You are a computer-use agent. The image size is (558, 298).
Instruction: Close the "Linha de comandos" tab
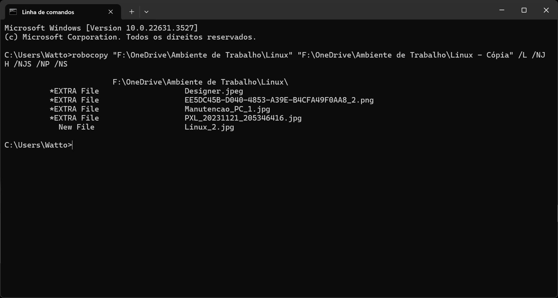click(x=111, y=12)
